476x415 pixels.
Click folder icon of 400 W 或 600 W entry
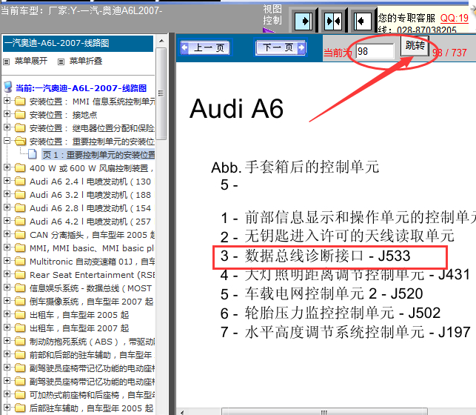(20, 167)
